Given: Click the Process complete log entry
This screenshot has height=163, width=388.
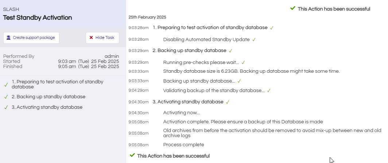Looking at the screenshot, I should 184,145.
